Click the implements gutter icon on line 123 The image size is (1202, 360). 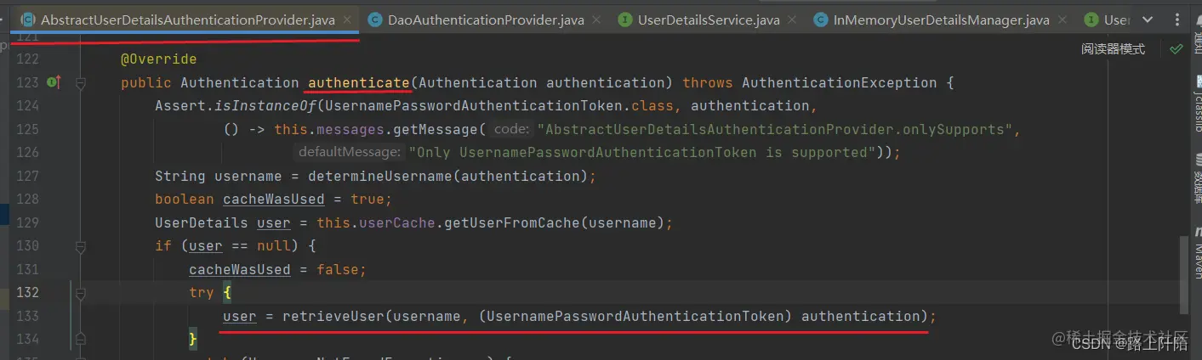54,82
